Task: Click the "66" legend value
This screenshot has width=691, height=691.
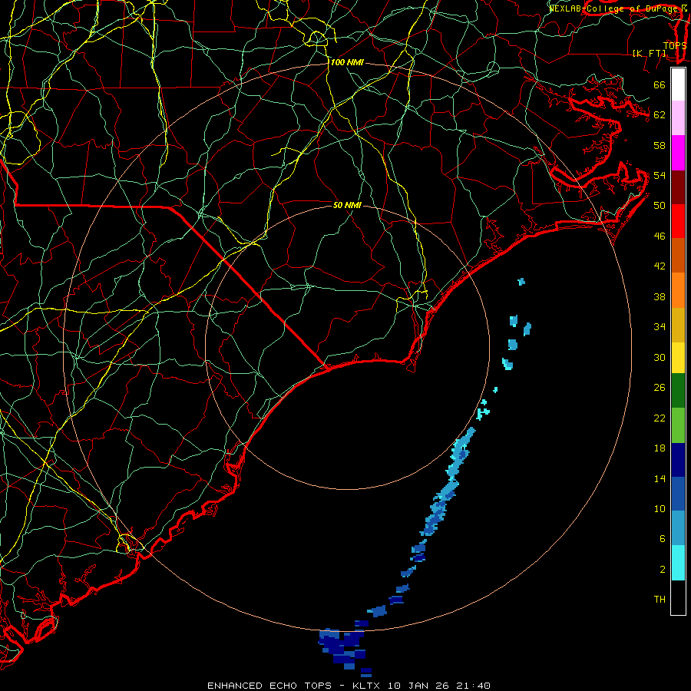Action: [x=660, y=84]
